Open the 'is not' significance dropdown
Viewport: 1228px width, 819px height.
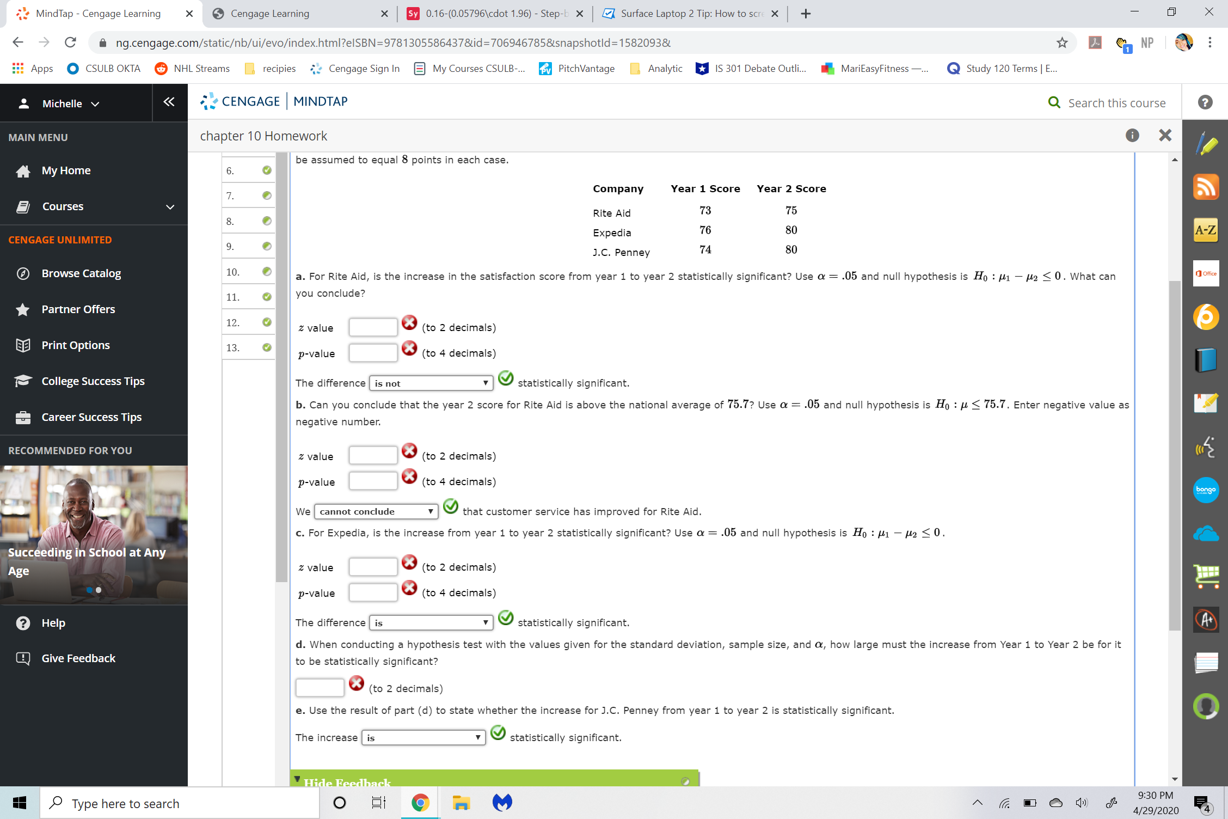[x=431, y=383]
